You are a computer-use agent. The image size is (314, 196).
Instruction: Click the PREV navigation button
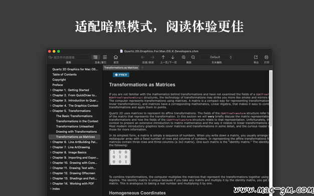[x=121, y=75]
